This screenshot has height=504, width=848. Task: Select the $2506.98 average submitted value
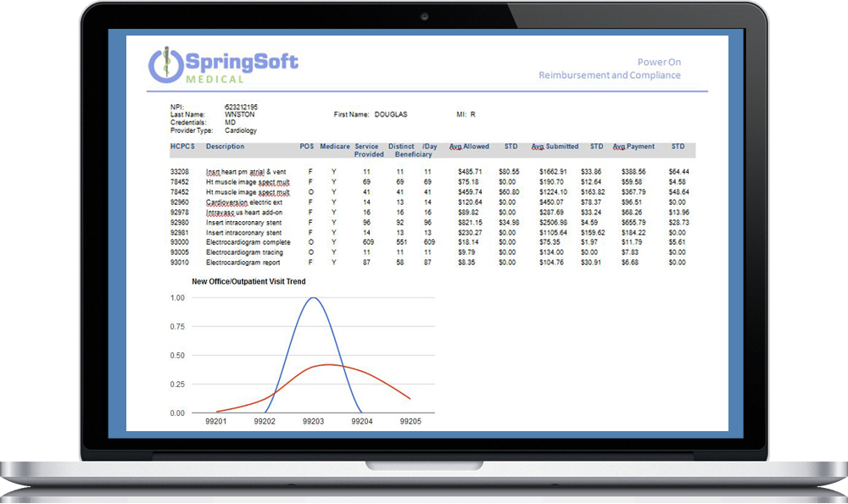click(x=555, y=223)
